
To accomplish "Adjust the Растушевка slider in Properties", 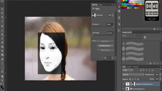I will point(93,35).
